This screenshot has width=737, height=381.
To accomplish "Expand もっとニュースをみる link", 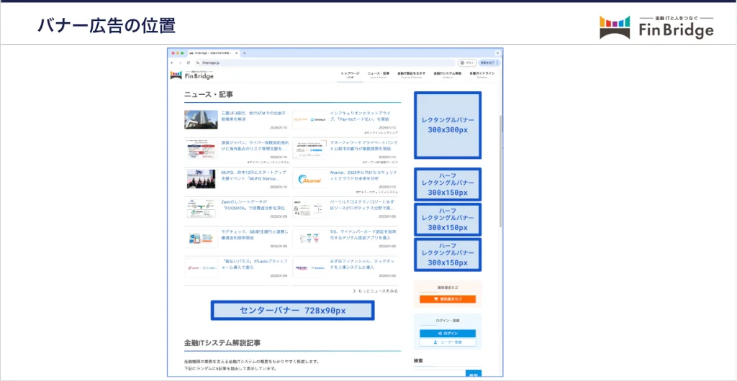I will [375, 291].
